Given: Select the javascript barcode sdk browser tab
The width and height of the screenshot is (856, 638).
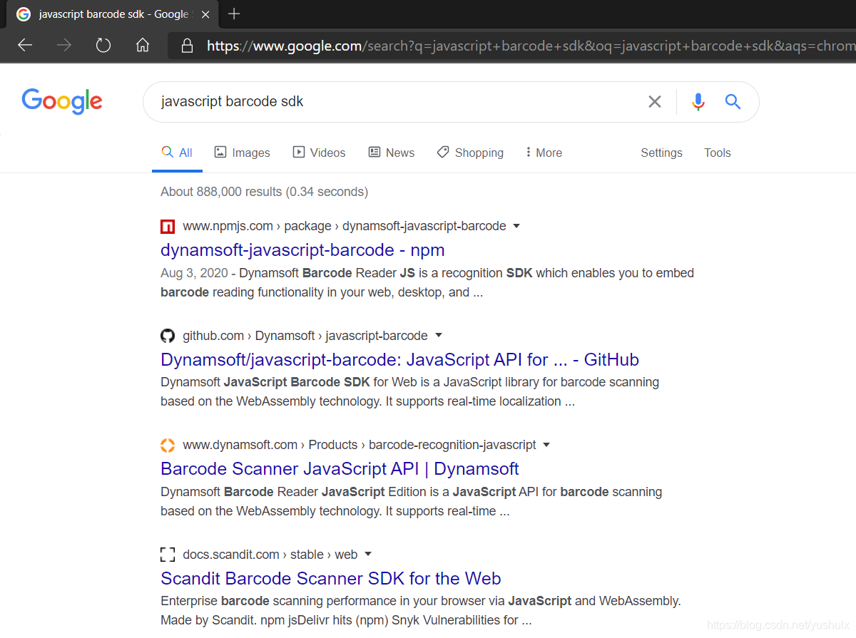Looking at the screenshot, I should point(114,14).
